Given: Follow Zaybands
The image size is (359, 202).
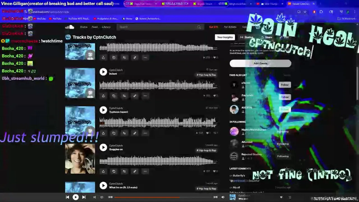Looking at the screenshot, I should 285,97.
